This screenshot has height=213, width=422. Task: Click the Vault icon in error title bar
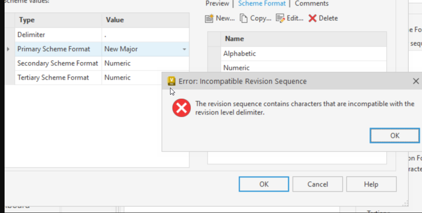coord(171,81)
